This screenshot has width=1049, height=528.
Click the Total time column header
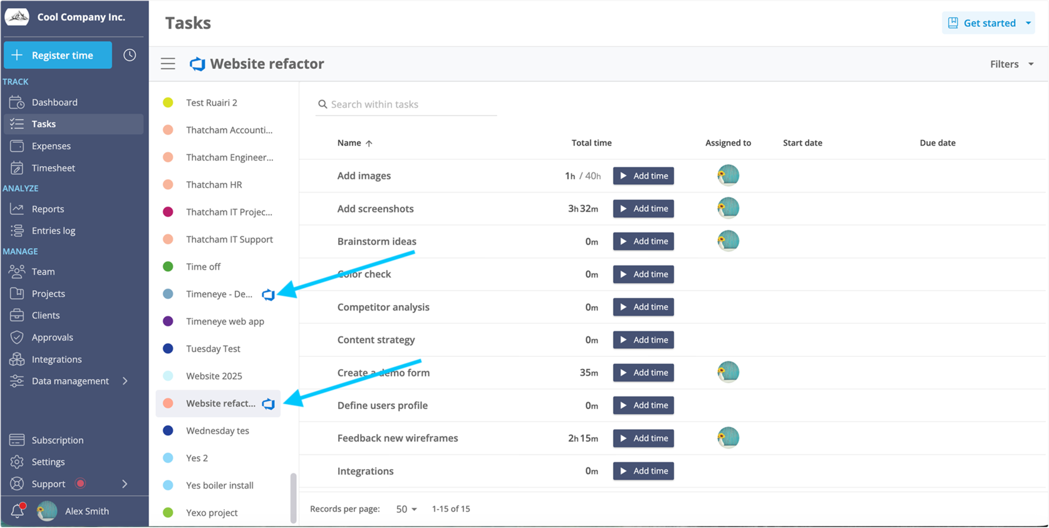point(591,143)
